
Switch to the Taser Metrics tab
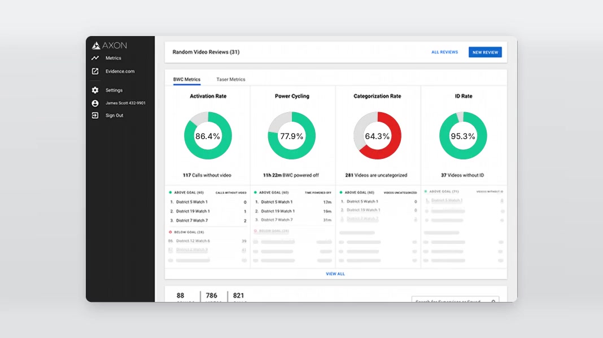[x=231, y=79]
